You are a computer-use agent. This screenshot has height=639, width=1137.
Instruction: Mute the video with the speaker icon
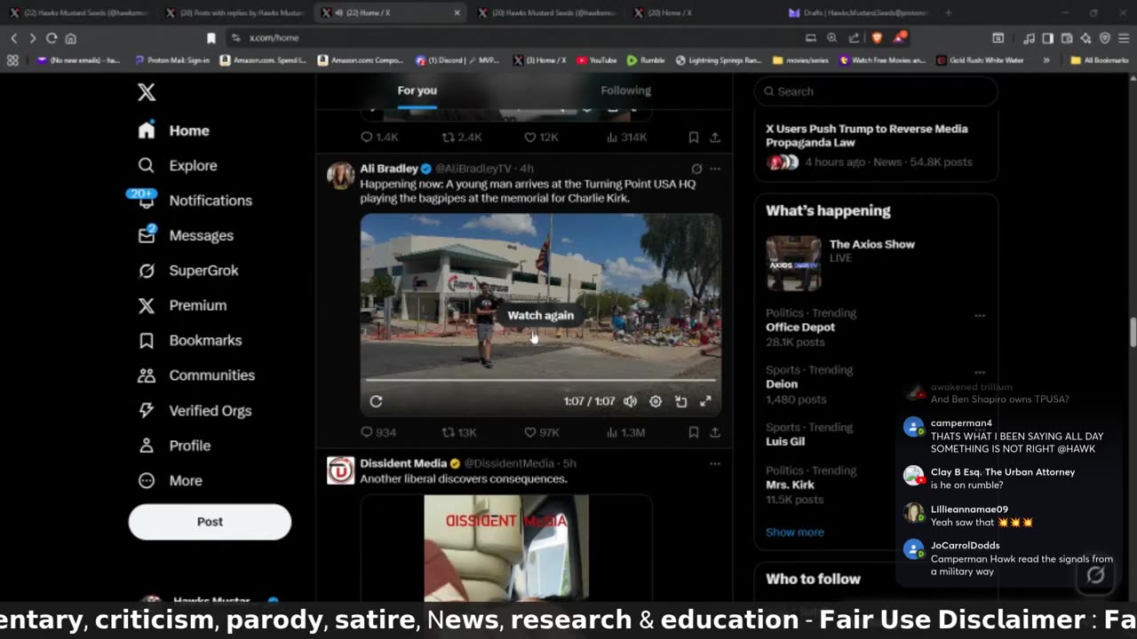[630, 401]
